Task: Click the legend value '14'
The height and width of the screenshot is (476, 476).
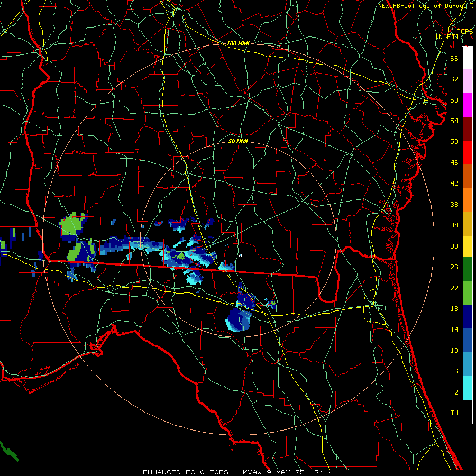Action: click(454, 329)
